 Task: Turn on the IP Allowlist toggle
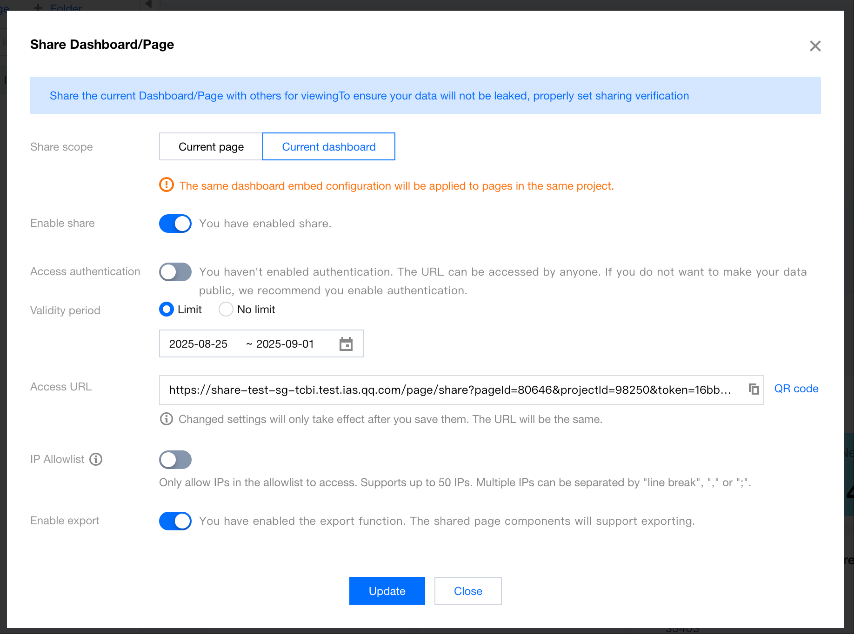click(175, 460)
